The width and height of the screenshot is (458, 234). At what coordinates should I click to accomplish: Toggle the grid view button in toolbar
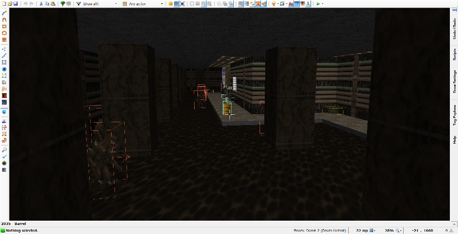(177, 4)
